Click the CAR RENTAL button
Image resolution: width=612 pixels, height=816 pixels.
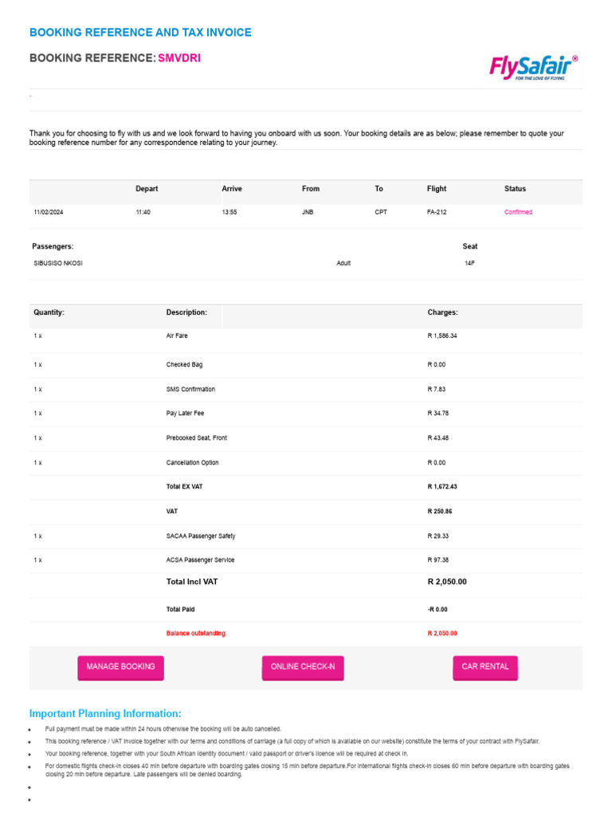pyautogui.click(x=485, y=667)
